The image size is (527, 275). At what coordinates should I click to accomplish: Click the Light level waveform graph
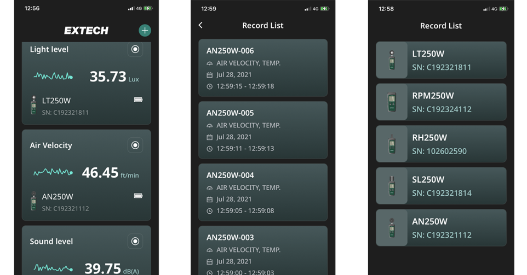tap(53, 77)
